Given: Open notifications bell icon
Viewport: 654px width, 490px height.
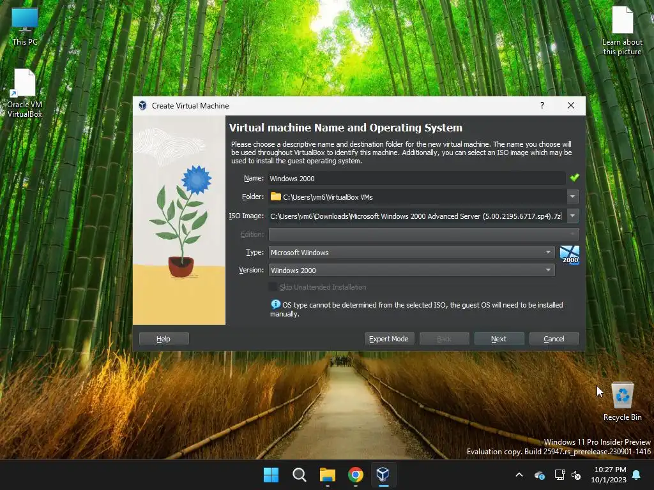Looking at the screenshot, I should pos(637,475).
